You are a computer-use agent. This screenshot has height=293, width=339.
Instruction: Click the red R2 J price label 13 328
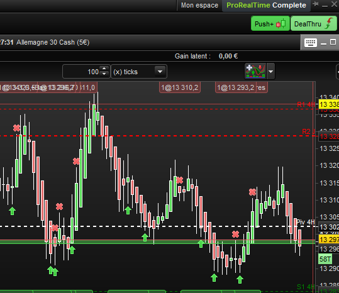point(328,136)
